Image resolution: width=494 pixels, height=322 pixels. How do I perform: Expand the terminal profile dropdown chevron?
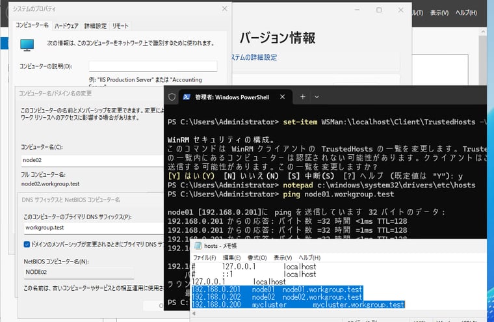pos(317,97)
